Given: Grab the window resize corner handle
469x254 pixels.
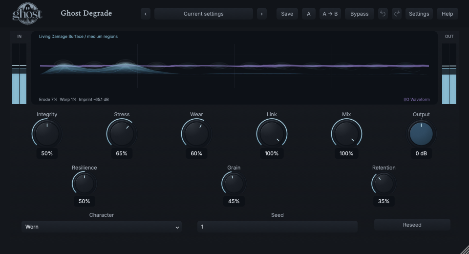Looking at the screenshot, I should point(465,250).
